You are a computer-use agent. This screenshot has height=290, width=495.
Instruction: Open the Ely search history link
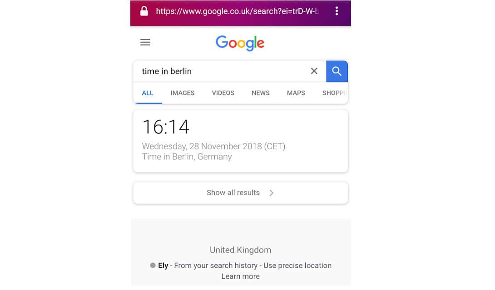coord(163,266)
